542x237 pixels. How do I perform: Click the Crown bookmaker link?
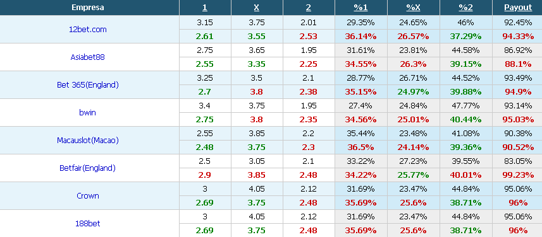[88, 195]
